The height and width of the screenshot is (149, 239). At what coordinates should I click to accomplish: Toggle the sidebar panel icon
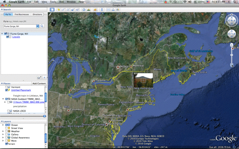(52, 10)
